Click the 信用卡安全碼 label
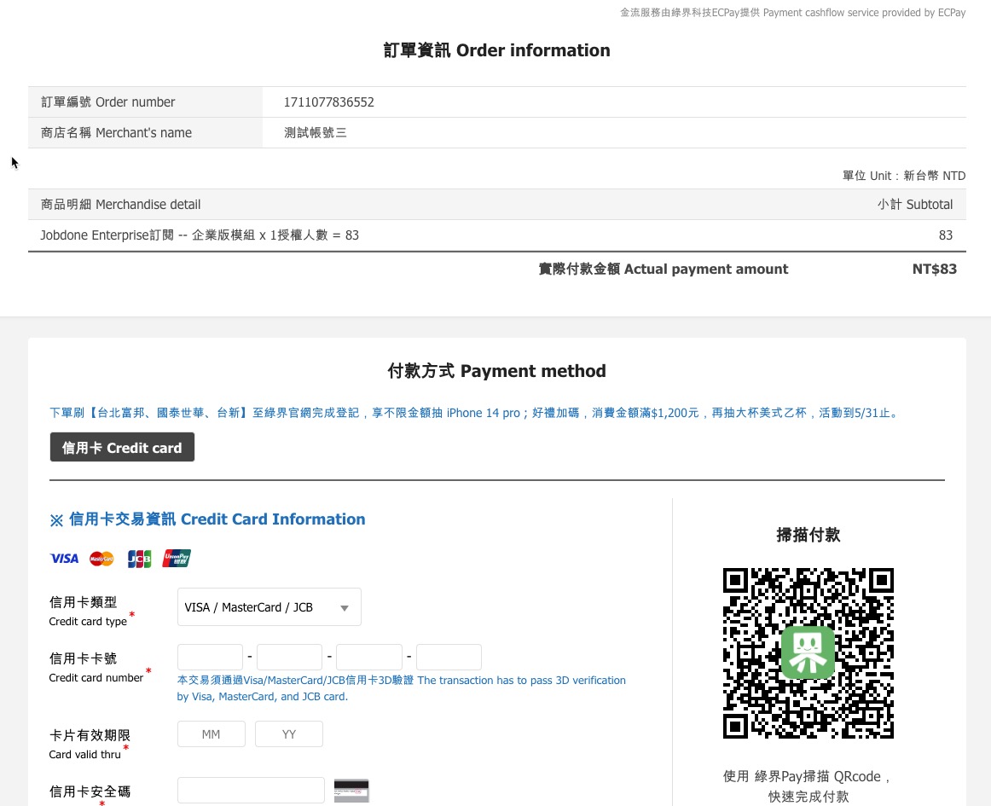 point(90,792)
